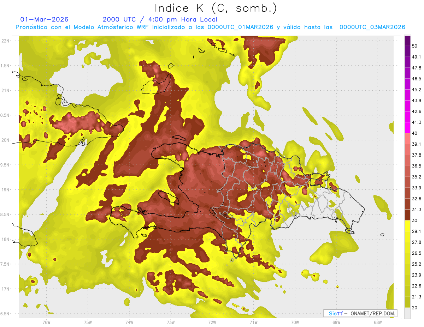This screenshot has height=327, width=424.
Task: Click the colorbar label '21.3'
Action: click(417, 297)
